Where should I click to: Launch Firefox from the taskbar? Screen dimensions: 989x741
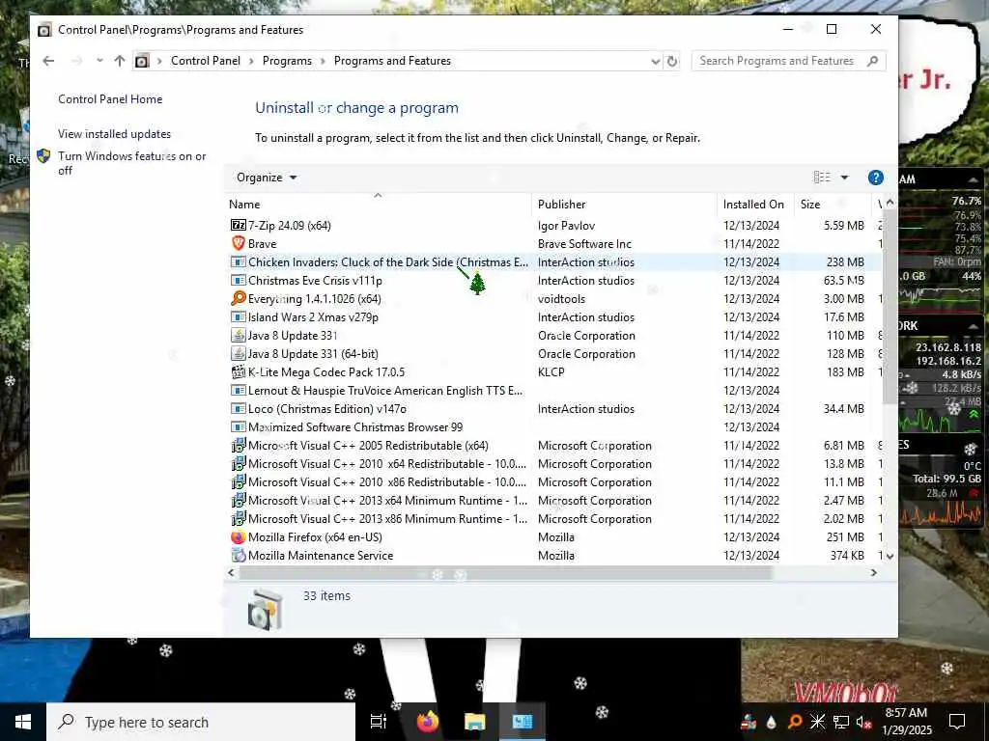(428, 722)
